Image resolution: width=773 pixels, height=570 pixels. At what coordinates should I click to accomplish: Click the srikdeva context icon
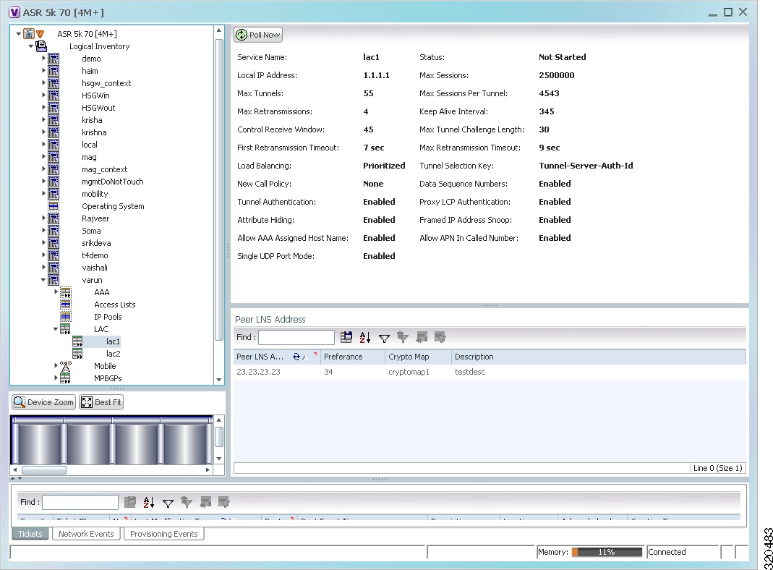(54, 243)
